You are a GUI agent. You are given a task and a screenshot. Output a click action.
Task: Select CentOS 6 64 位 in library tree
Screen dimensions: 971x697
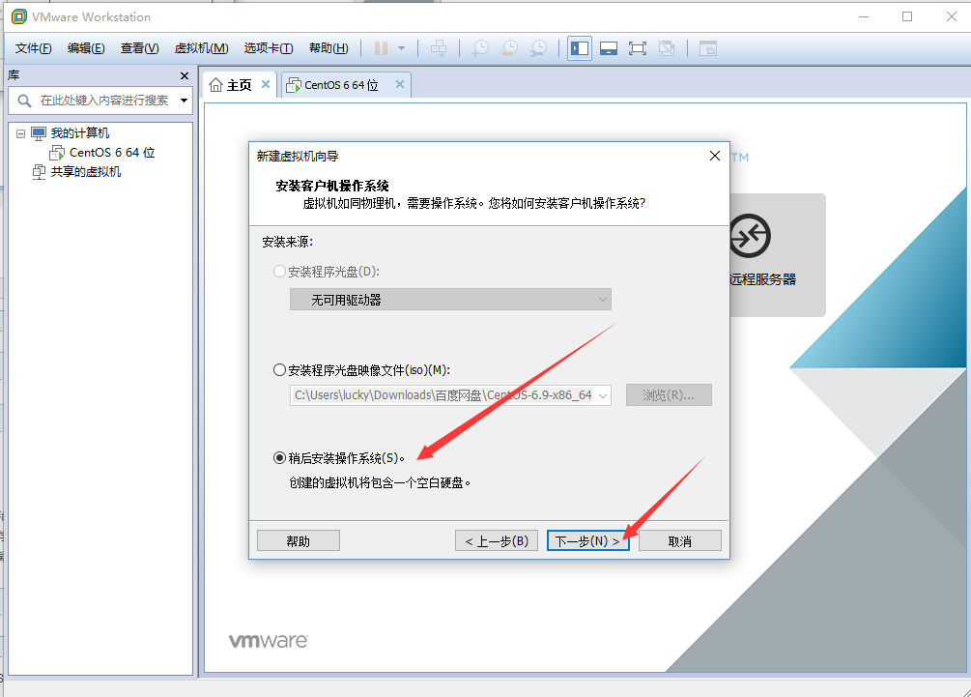[112, 153]
